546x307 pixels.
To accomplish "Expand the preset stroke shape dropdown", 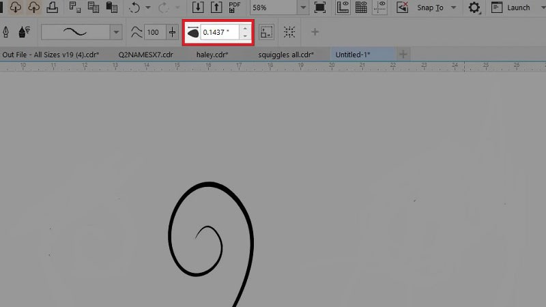I will pos(116,32).
